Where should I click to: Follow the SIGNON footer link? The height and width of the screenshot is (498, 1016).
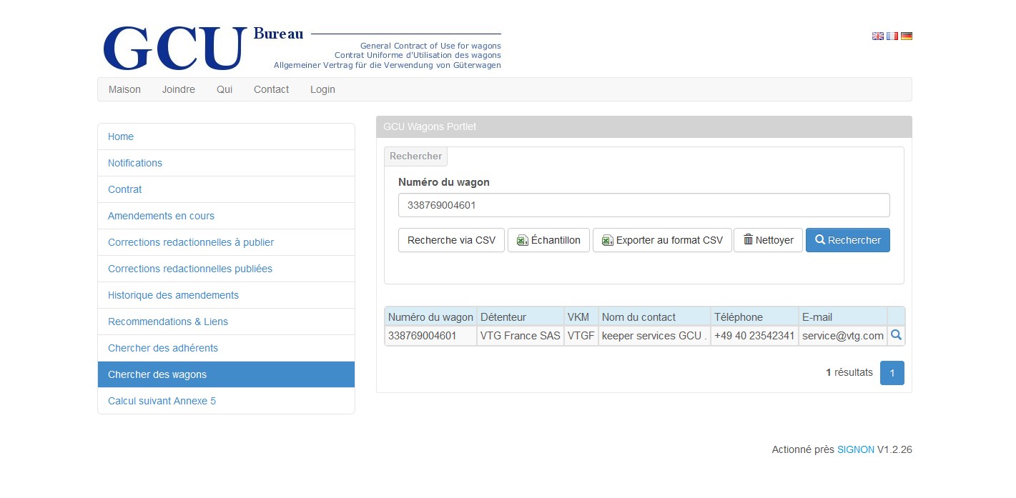(855, 450)
